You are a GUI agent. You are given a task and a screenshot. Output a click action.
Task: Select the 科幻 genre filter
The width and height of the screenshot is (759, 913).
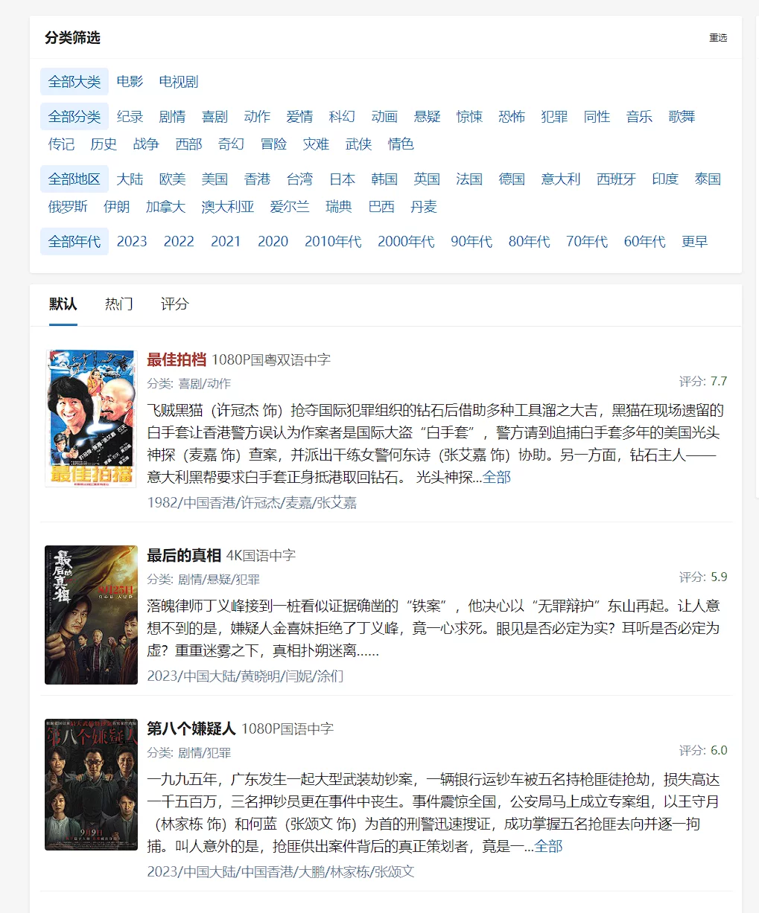(342, 117)
